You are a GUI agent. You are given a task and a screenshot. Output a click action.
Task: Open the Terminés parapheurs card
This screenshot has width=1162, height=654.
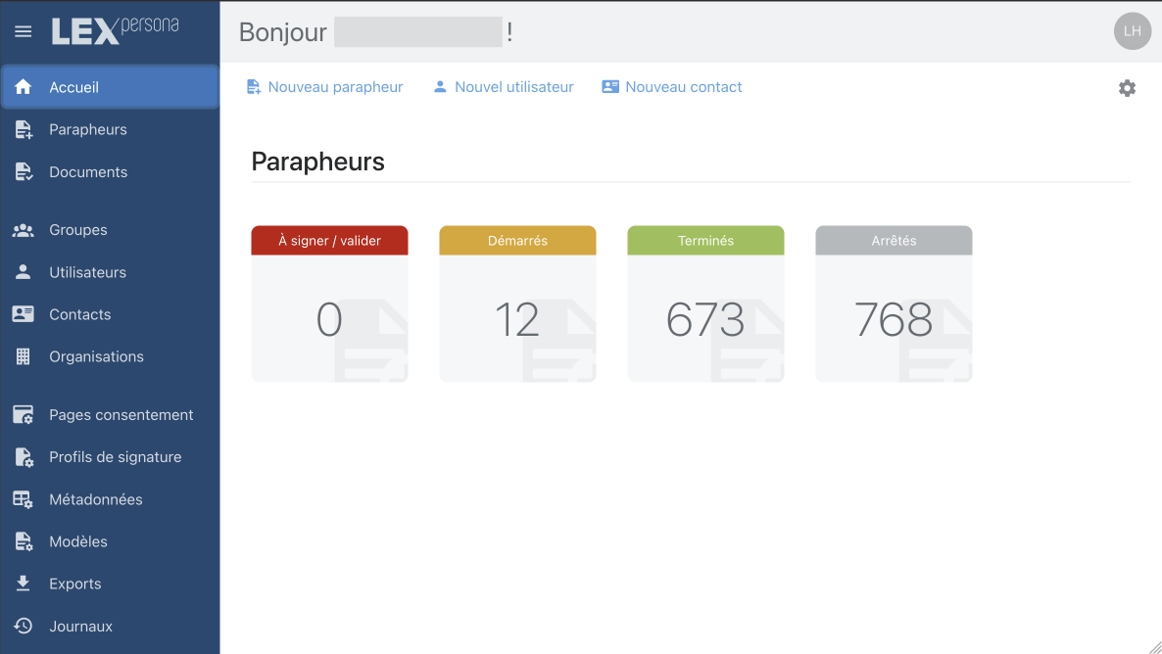tap(705, 304)
